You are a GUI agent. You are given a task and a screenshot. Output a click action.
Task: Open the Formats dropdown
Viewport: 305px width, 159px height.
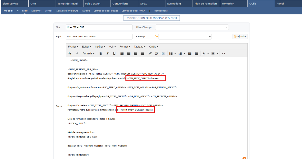pyautogui.click(x=89, y=53)
